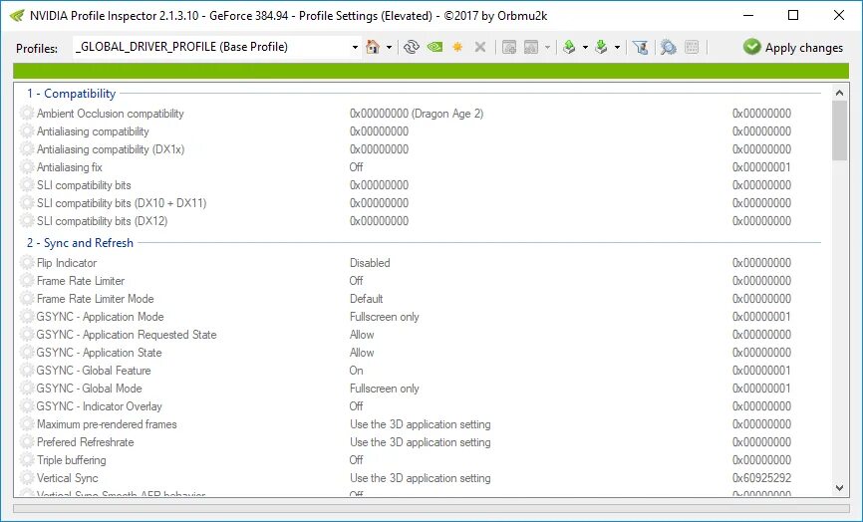Click the green NVIDIA restore defaults icon
The height and width of the screenshot is (522, 863).
click(x=434, y=47)
